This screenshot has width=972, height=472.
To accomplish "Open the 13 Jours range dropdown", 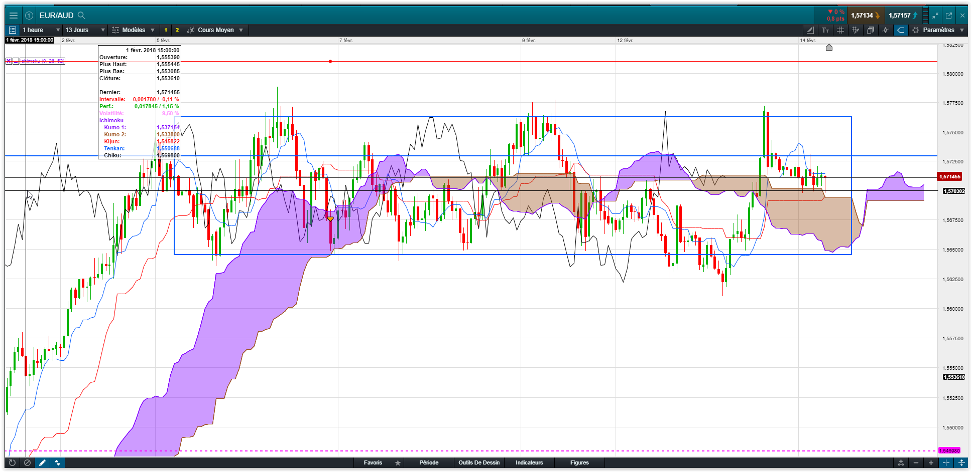I will tap(85, 30).
